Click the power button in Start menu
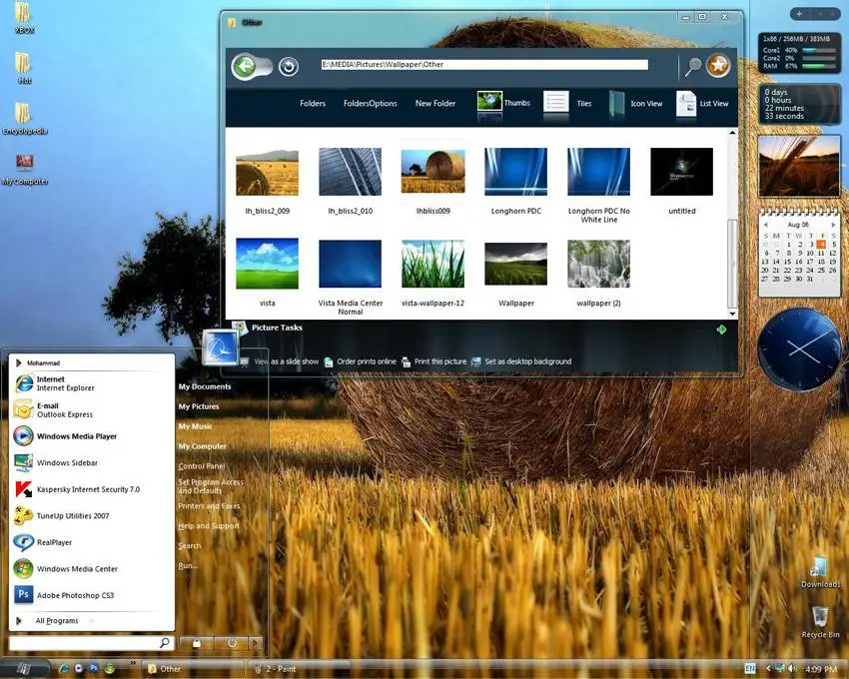This screenshot has width=849, height=679. 232,644
